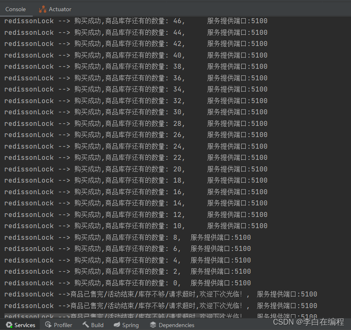Select the log line with stock quantity 30
The image size is (351, 330).
tap(136, 112)
